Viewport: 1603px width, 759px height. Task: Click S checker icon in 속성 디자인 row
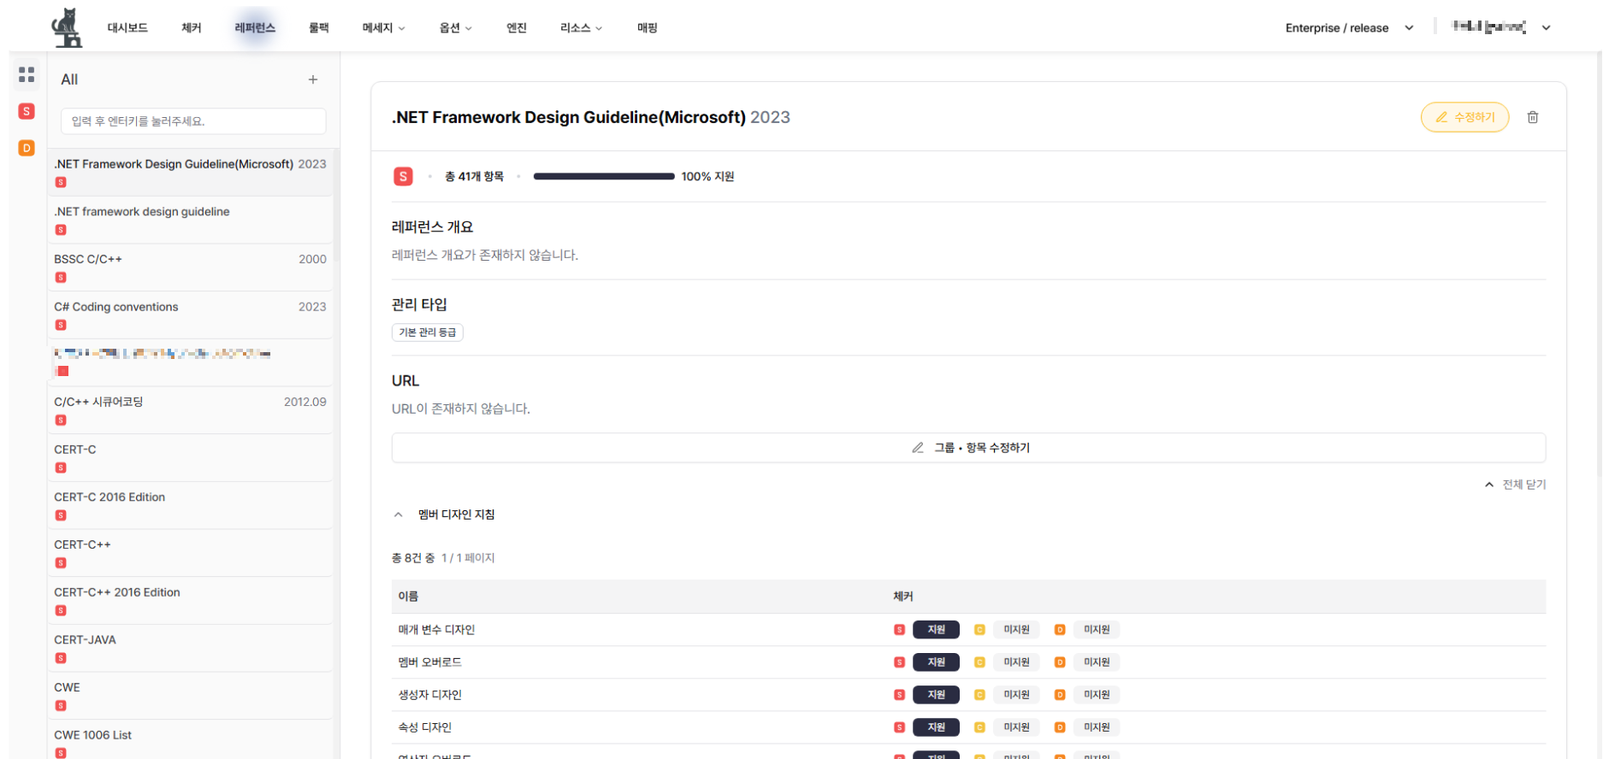(899, 727)
